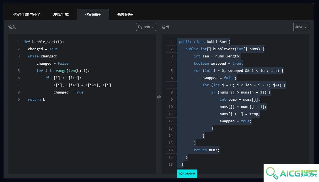The height and width of the screenshot is (182, 319).
Task: Click output line 'public int[] bubbleSort(int[] nums) {'
Action: pos(225,49)
